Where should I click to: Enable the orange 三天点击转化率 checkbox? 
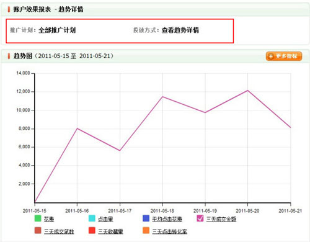(x=146, y=230)
